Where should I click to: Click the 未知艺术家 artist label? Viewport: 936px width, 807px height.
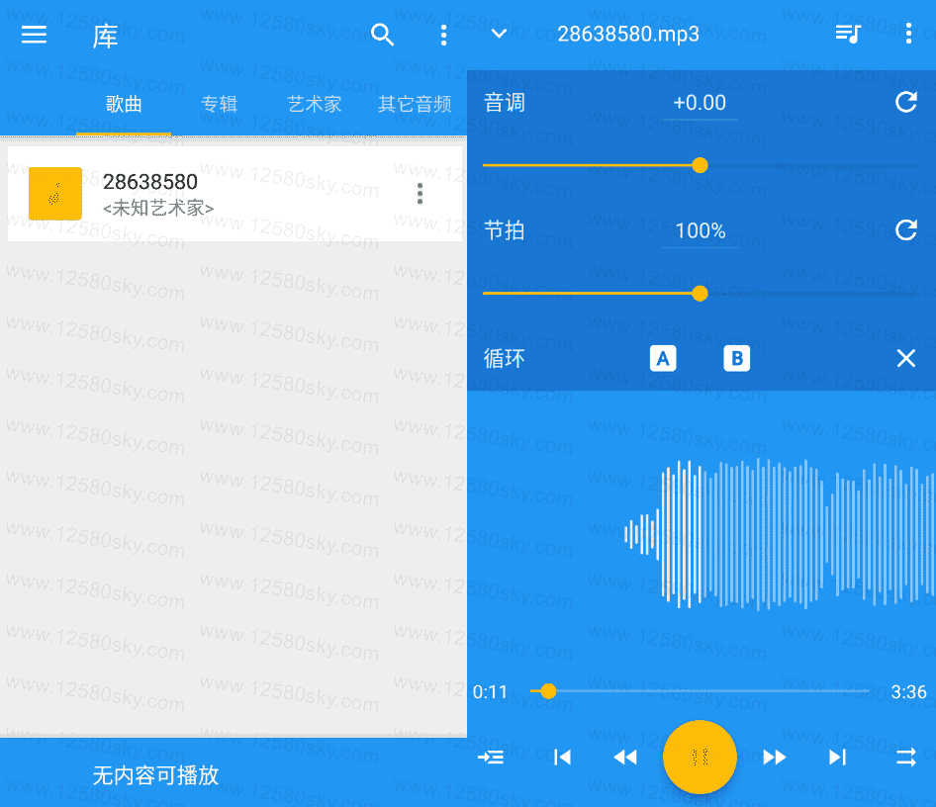158,208
